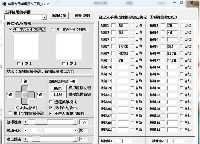Screen dimensions: 200x144
Task: Click the 移动死区 value field showing 50
Action: [84, 130]
